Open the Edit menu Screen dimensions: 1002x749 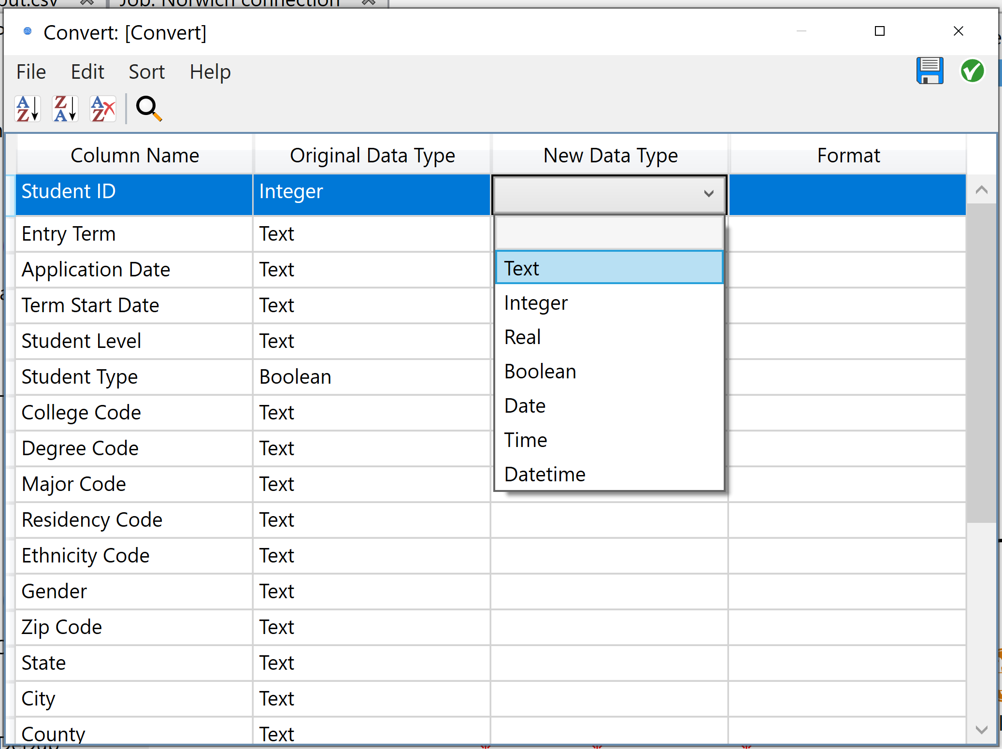coord(87,72)
